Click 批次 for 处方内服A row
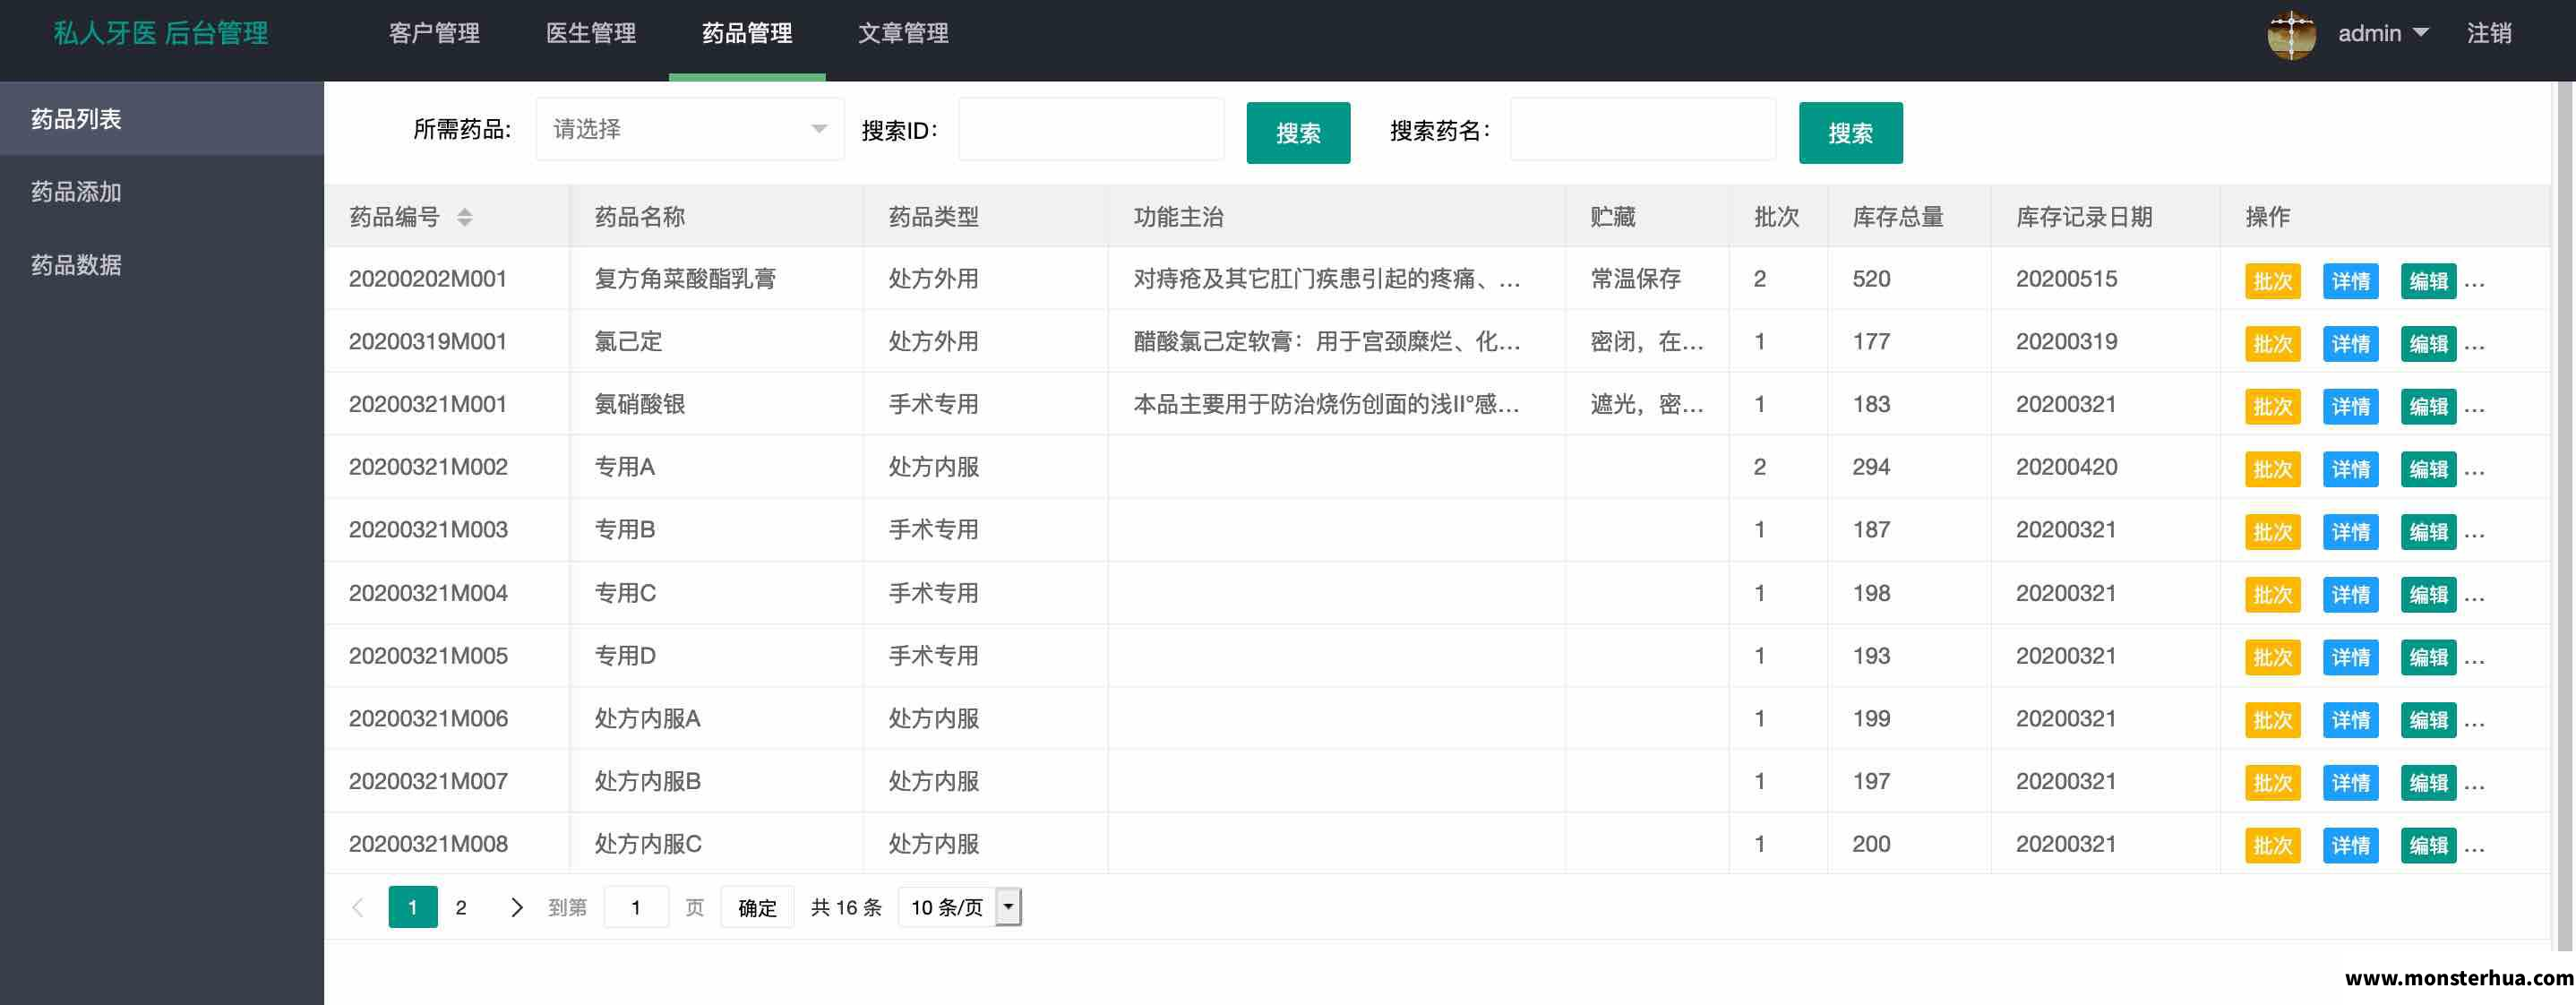Image resolution: width=2576 pixels, height=1005 pixels. (x=2273, y=720)
